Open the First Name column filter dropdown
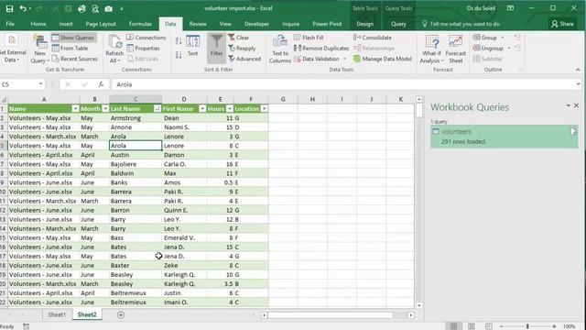The height and width of the screenshot is (330, 586). click(202, 108)
